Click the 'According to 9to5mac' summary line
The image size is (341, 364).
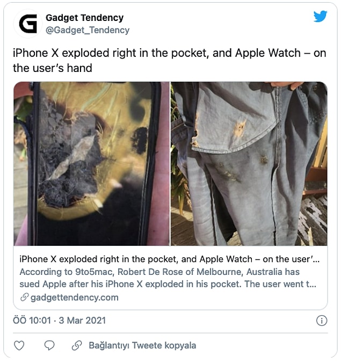coord(159,272)
